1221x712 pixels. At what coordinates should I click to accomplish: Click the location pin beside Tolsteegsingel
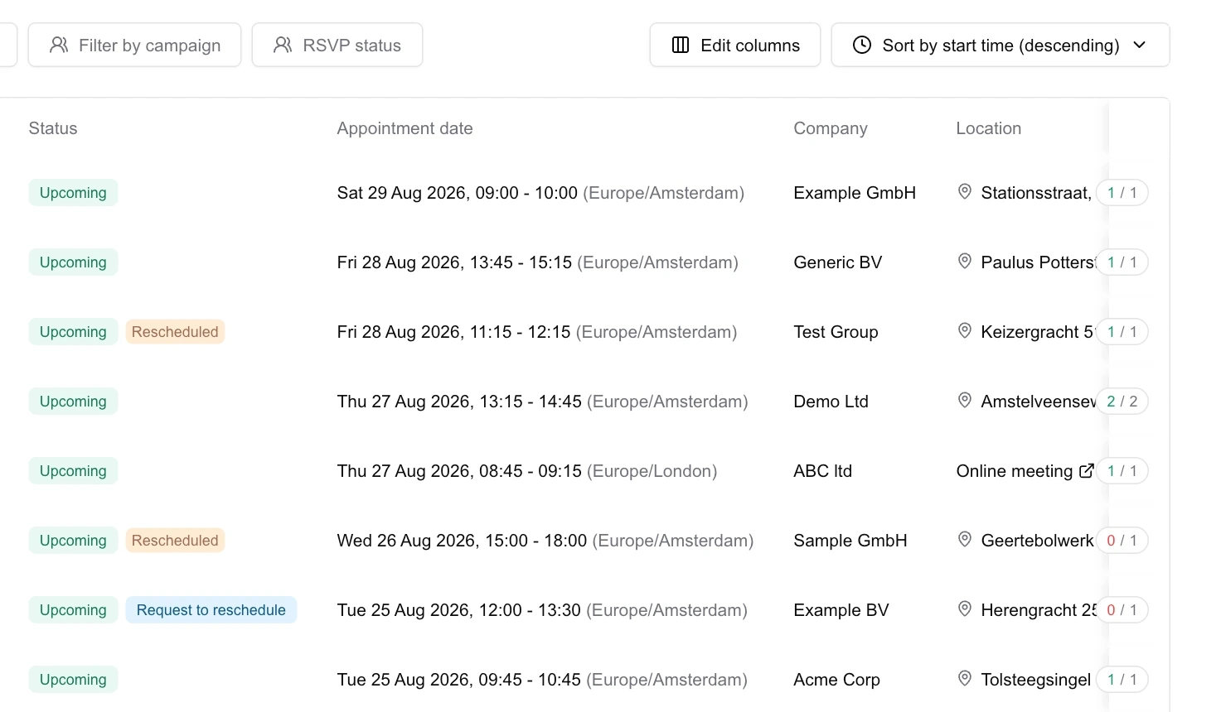[x=965, y=679]
